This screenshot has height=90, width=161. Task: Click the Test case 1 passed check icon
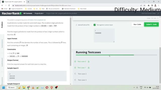tap(75, 68)
